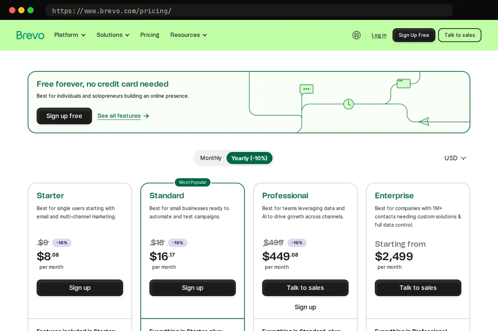The height and width of the screenshot is (331, 498).
Task: Click the Professional plan heading
Action: point(285,196)
